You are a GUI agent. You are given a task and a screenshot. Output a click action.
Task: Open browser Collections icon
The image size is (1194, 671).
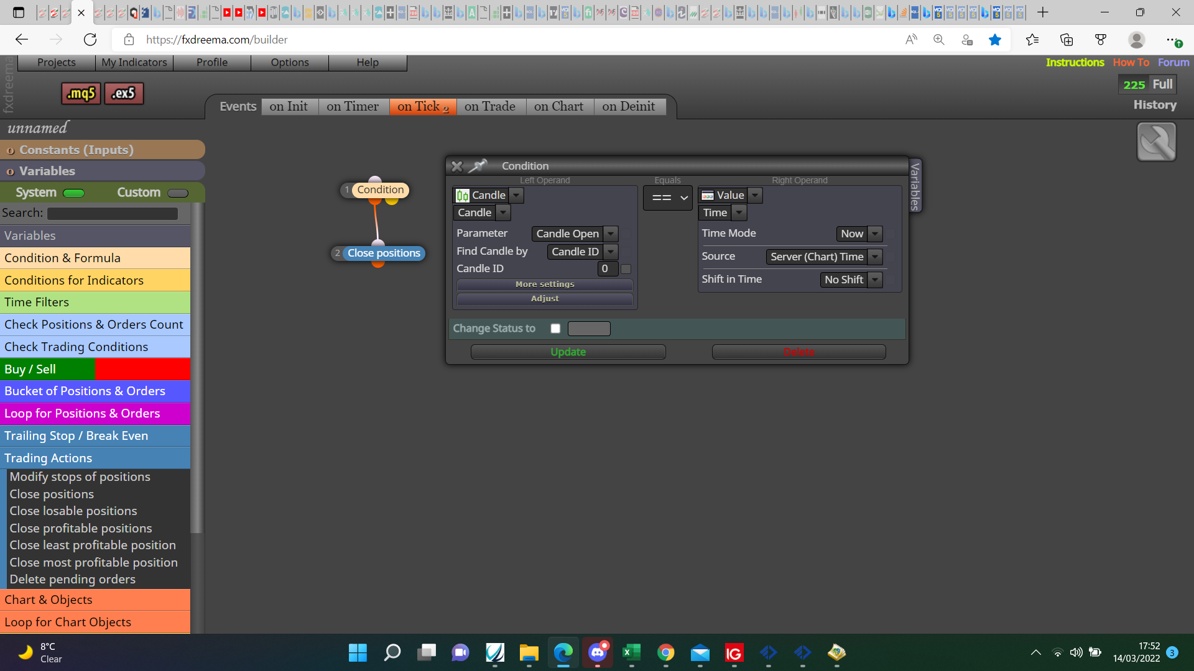pyautogui.click(x=1067, y=40)
